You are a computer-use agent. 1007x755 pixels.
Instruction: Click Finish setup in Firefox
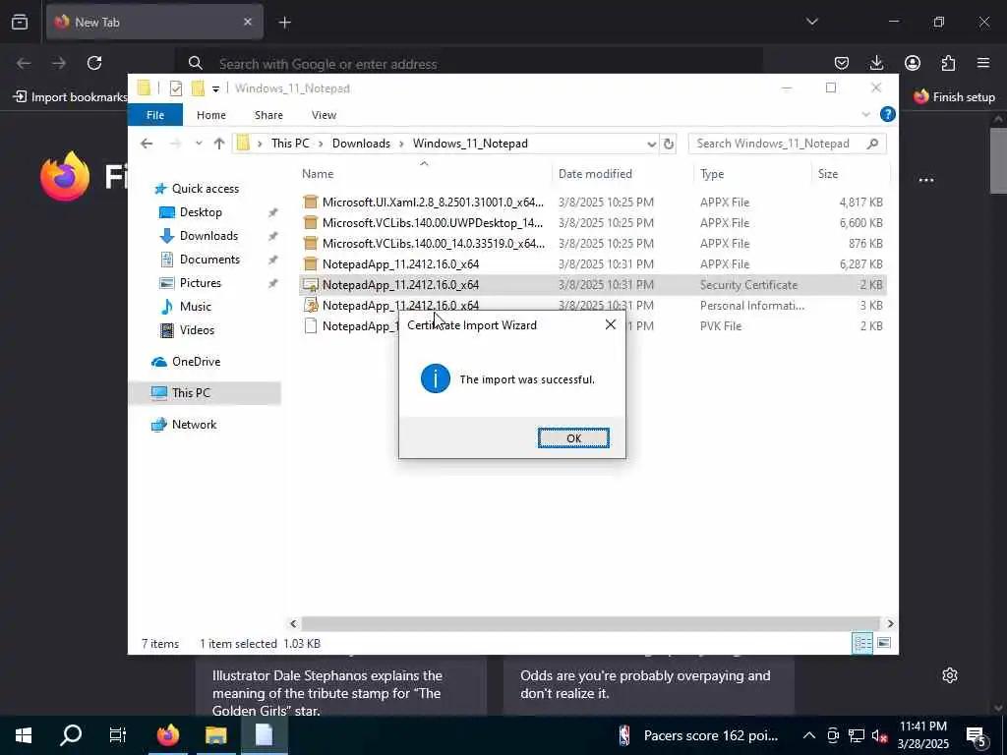point(954,97)
